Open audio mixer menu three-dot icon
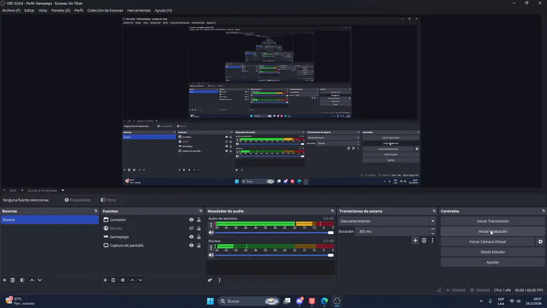547x308 pixels. [x=219, y=280]
